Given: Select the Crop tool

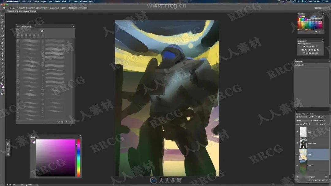Looking at the screenshot, I should point(3,29).
